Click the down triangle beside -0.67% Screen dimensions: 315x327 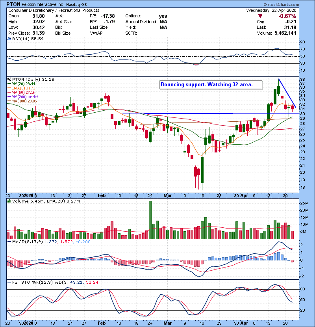(x=260, y=16)
